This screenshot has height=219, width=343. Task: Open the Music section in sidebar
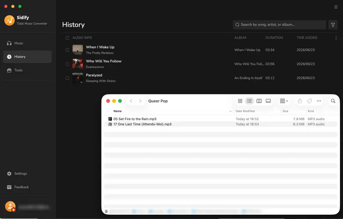point(27,43)
